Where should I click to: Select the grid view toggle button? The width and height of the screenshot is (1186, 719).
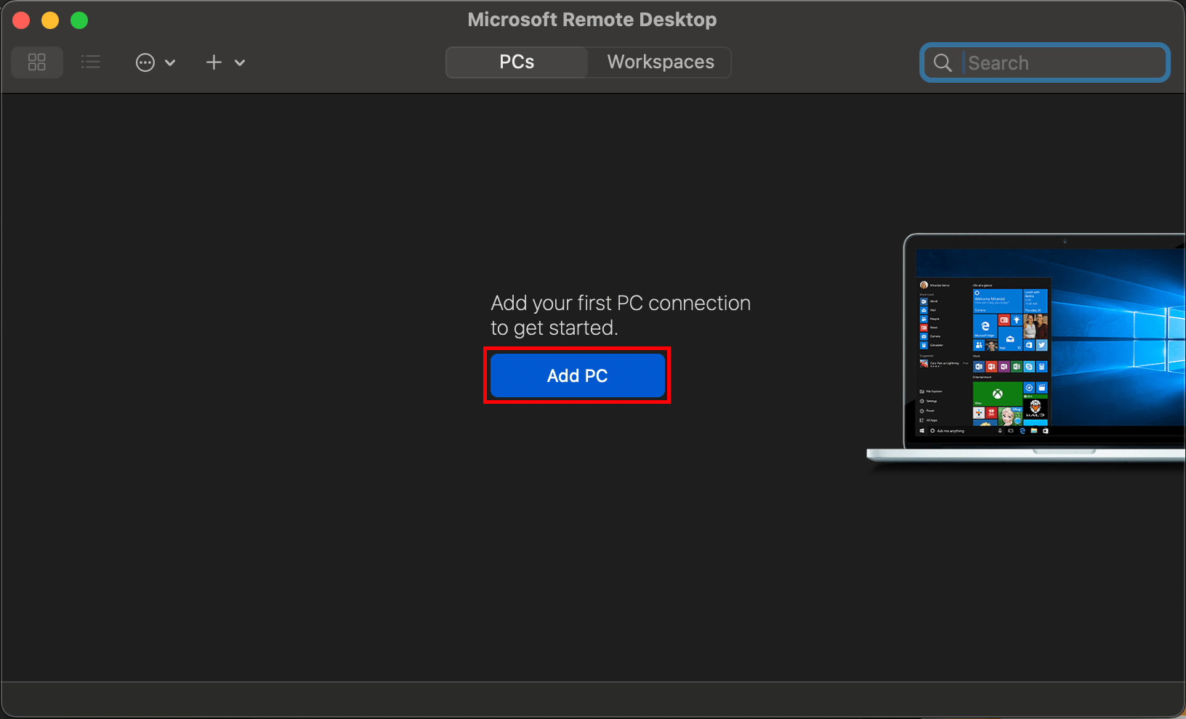coord(37,62)
